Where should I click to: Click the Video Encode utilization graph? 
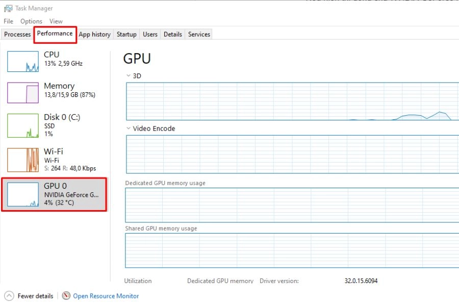click(292, 155)
